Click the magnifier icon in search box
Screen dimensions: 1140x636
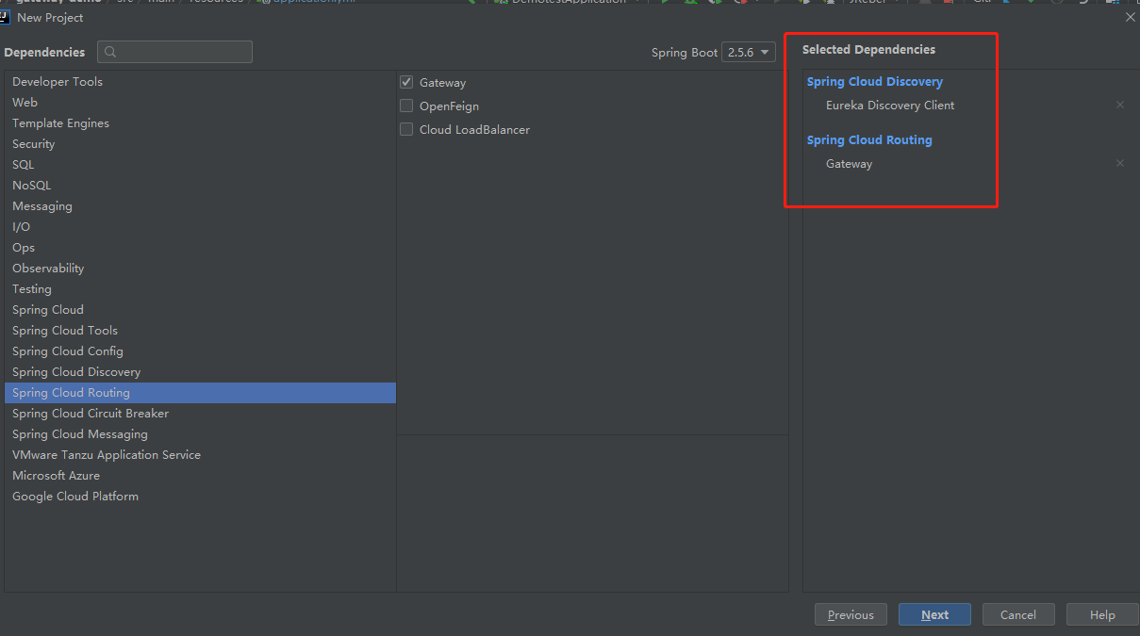[111, 52]
